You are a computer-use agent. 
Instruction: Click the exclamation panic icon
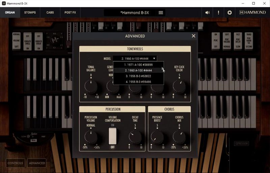pyautogui.click(x=218, y=12)
